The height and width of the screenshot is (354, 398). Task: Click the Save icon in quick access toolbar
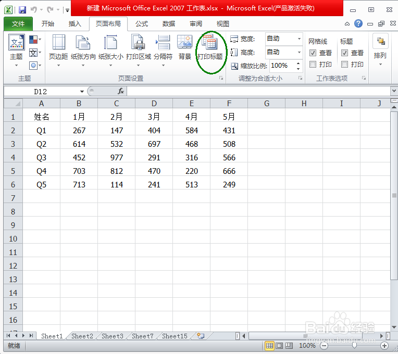(22, 10)
